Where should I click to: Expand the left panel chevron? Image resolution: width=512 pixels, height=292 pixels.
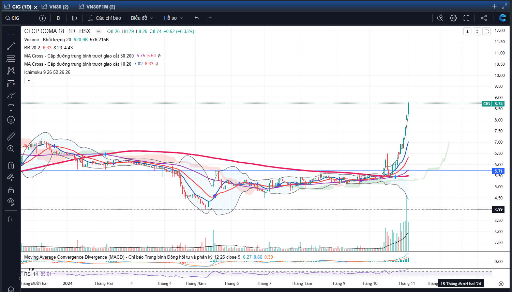click(x=19, y=279)
